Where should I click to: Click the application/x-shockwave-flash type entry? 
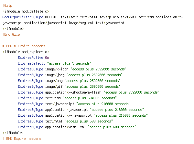[x=73, y=92]
